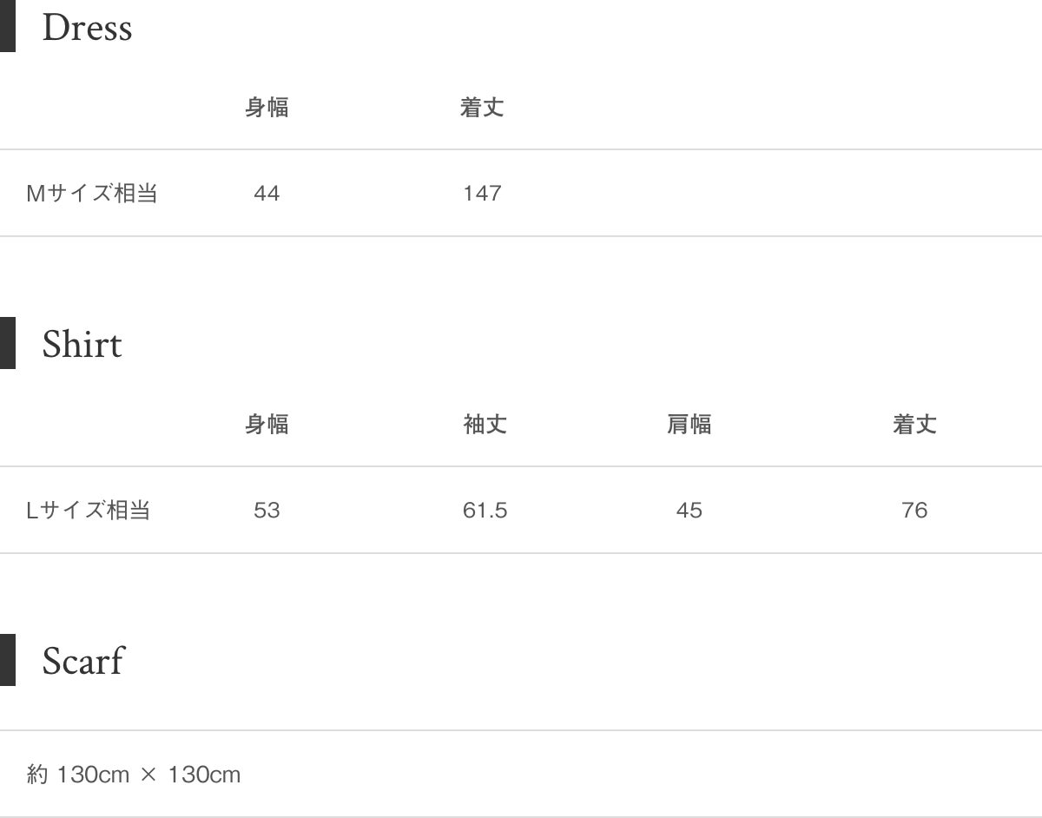
Task: Click the Mサイズ相当 row label
Action: [x=92, y=193]
